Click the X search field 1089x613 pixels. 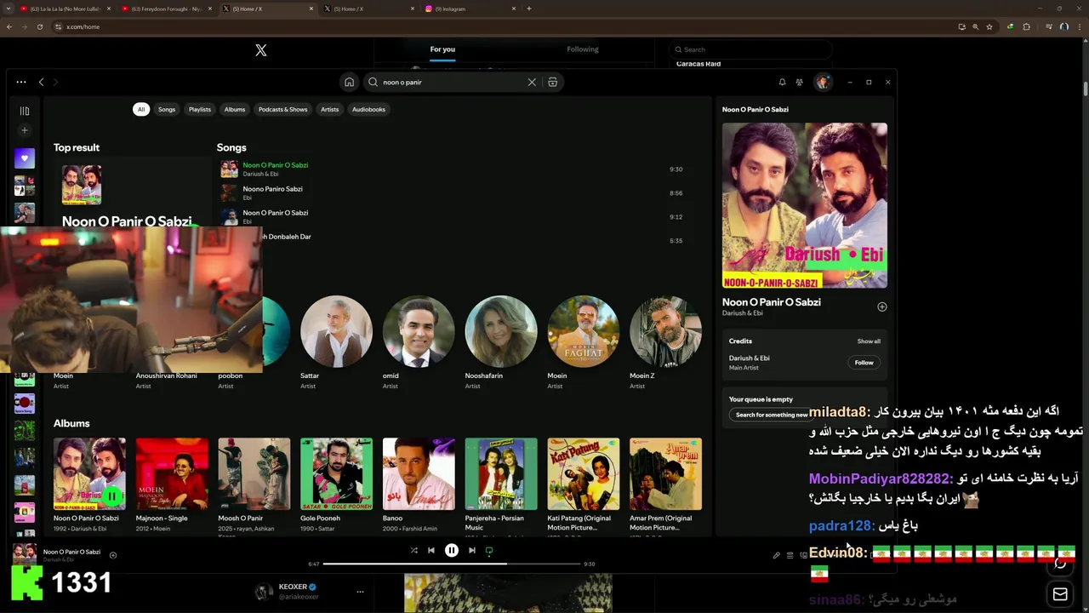pos(749,49)
